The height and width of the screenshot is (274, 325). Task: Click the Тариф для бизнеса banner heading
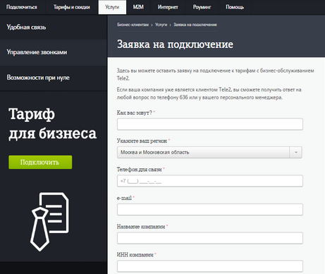coord(52,124)
